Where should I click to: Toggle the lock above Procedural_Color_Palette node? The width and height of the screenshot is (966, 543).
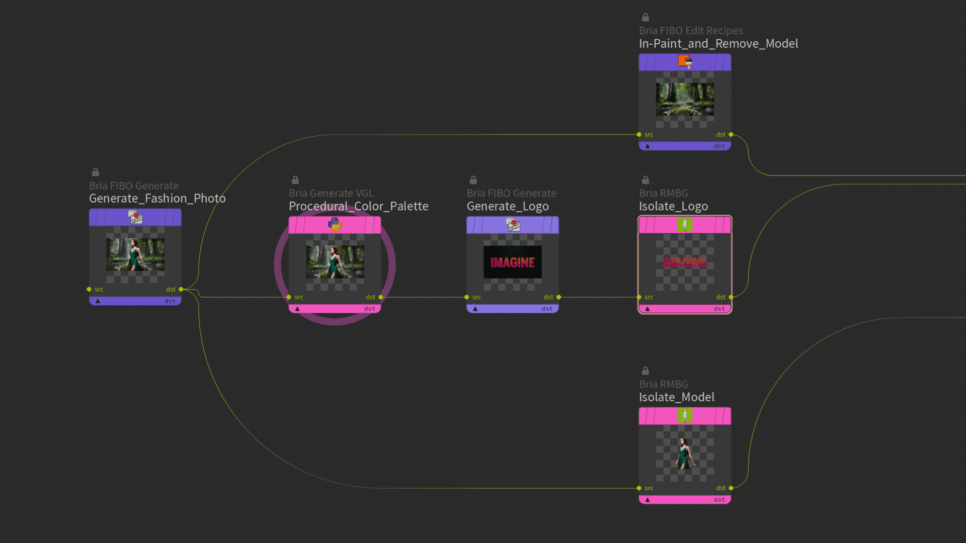(x=295, y=180)
